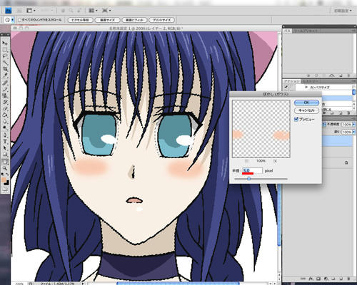
Task: Click OK in Gaussian blur dialog
Action: coord(306,103)
